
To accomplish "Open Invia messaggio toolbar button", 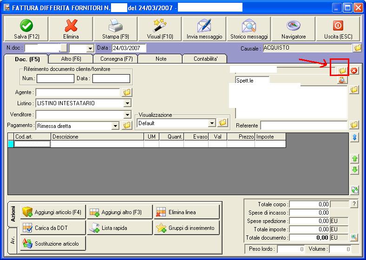I will coord(204,29).
